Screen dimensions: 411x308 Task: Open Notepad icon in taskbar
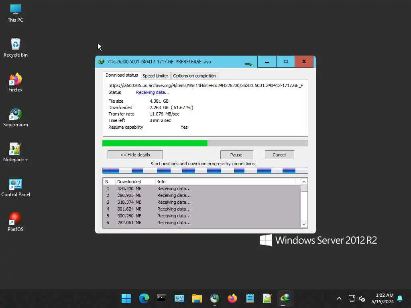pyautogui.click(x=250, y=298)
